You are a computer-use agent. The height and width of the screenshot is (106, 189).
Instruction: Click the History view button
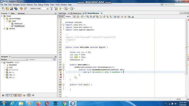pyautogui.click(x=68, y=16)
